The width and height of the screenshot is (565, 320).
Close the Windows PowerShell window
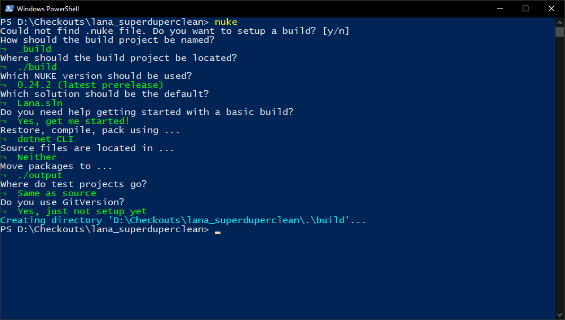click(551, 8)
